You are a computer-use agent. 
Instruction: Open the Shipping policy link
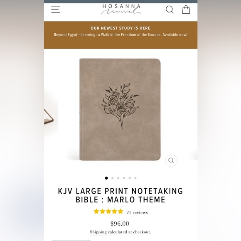point(98,232)
